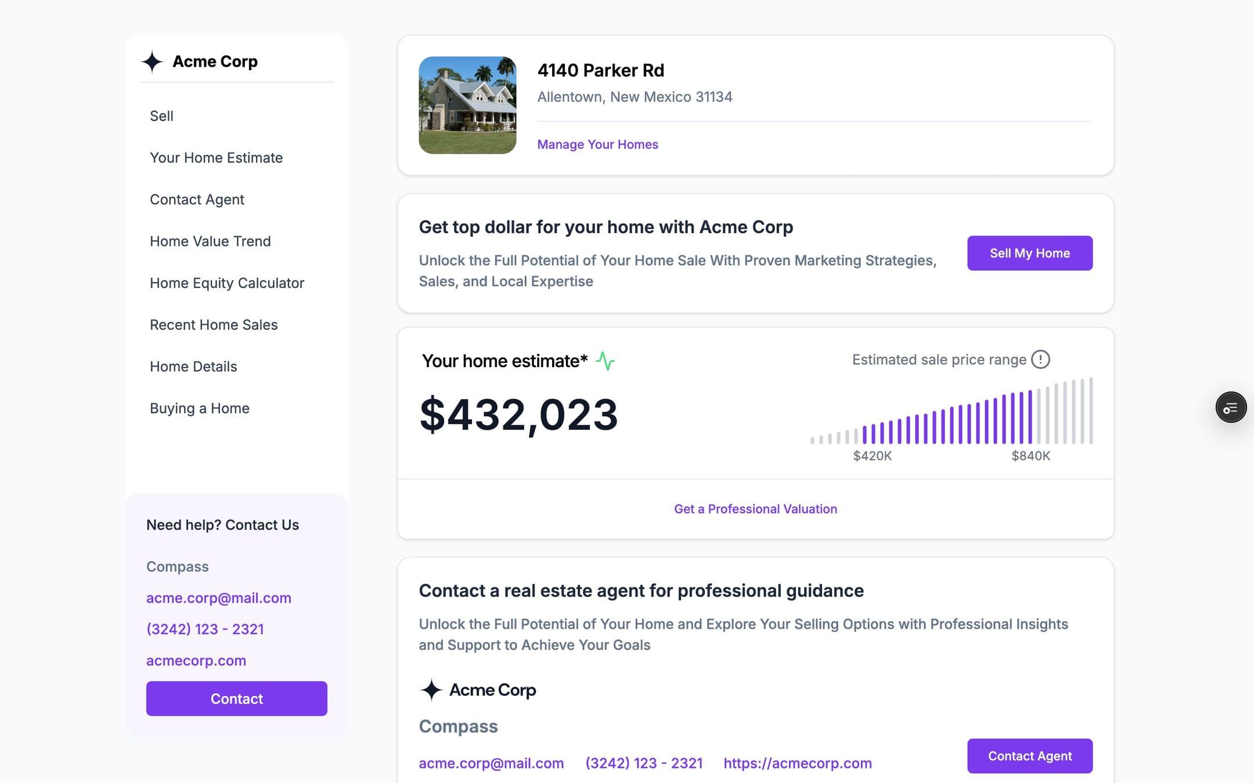Click the price range bar chart slider
This screenshot has height=783, width=1254.
[x=952, y=411]
